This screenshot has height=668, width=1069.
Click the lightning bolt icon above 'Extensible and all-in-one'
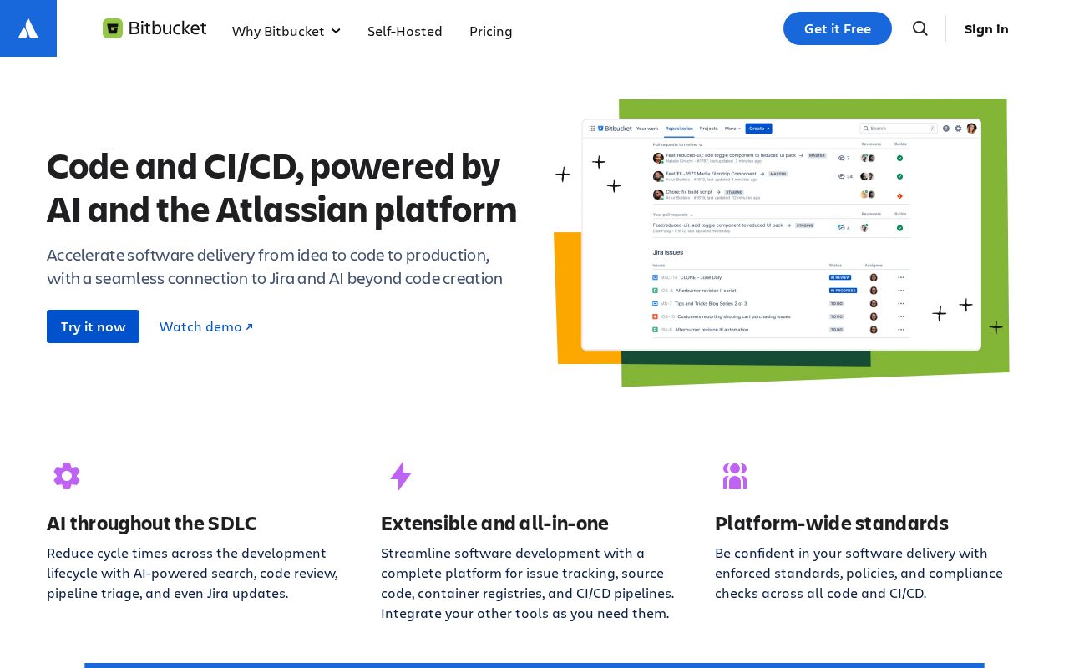401,476
